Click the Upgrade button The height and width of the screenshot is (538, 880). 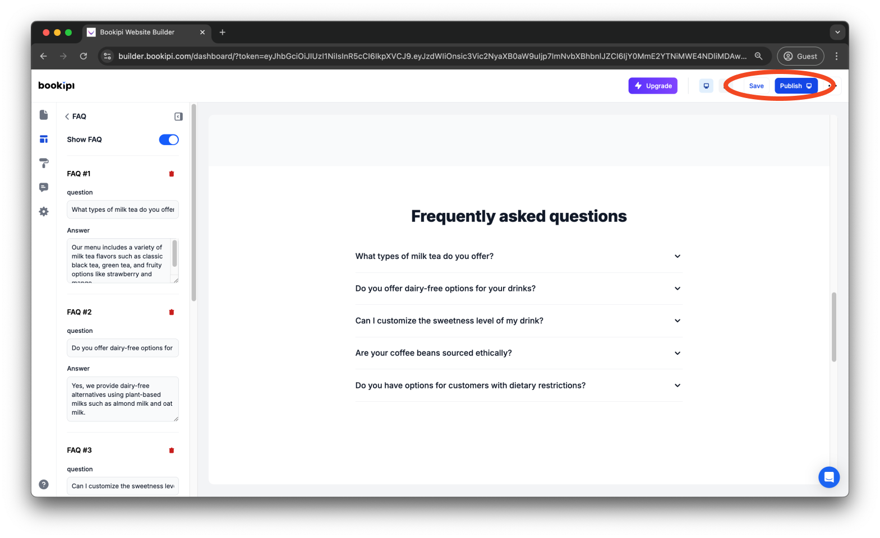tap(653, 86)
